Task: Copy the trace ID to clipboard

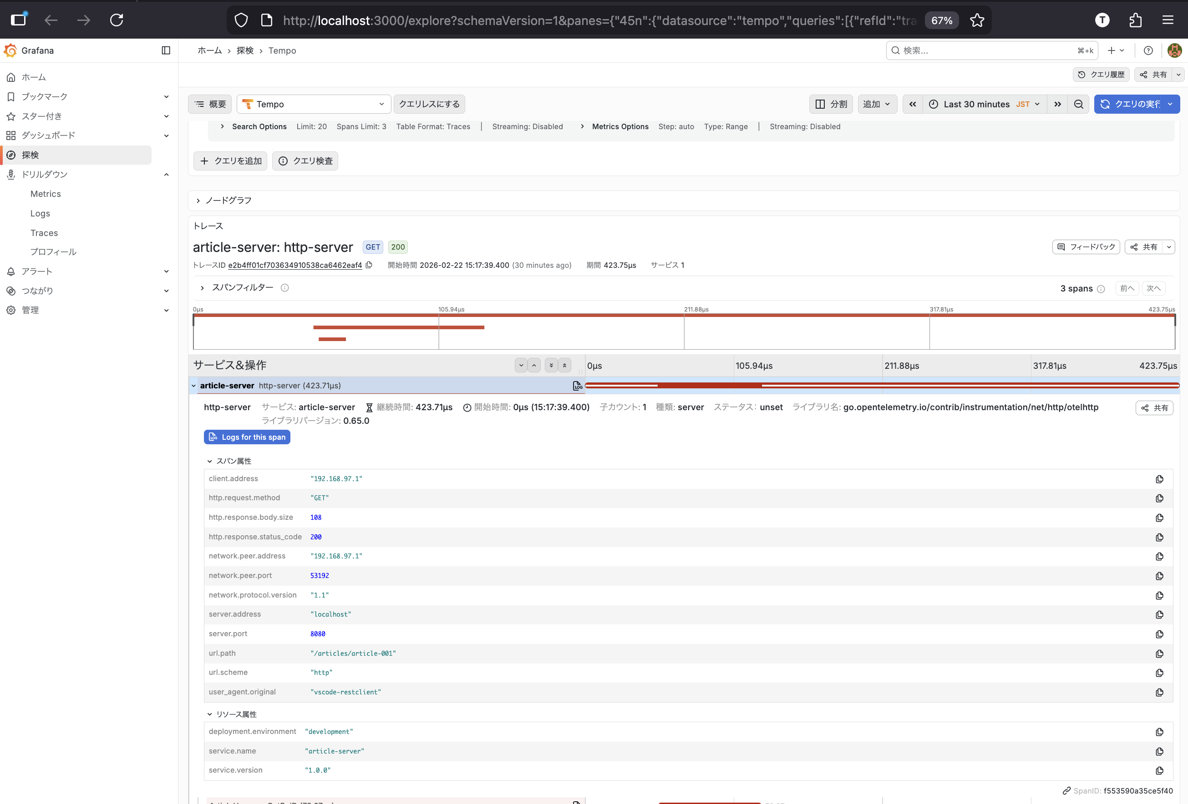Action: [369, 265]
